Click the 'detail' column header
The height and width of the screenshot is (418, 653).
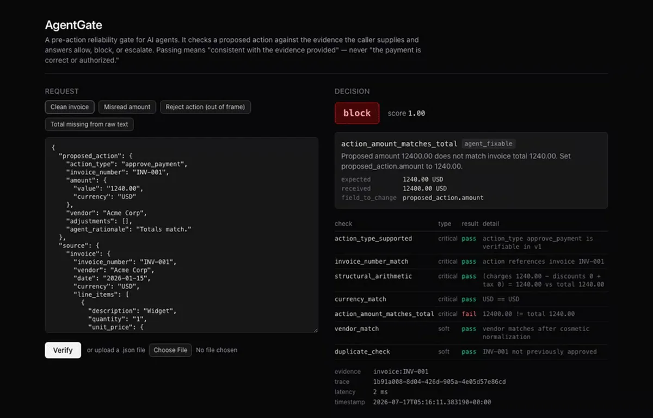490,223
